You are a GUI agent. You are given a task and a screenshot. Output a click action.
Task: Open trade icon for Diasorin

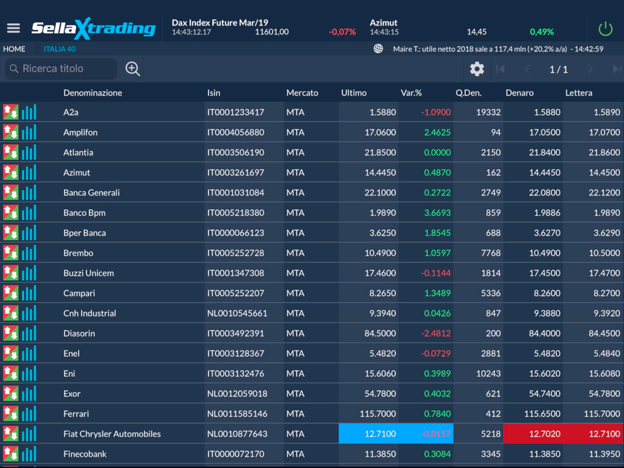11,333
